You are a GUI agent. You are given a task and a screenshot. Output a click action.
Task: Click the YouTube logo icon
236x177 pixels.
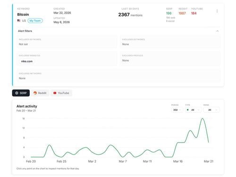[55, 93]
